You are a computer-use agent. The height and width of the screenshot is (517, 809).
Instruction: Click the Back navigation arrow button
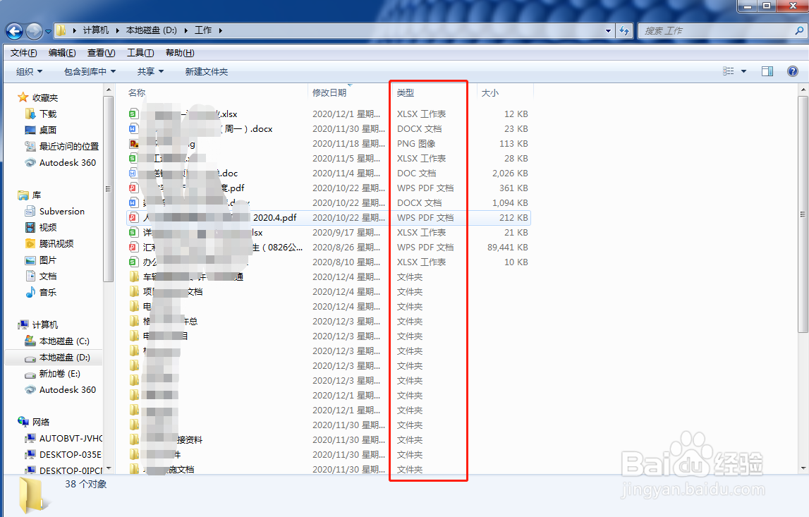pyautogui.click(x=14, y=32)
